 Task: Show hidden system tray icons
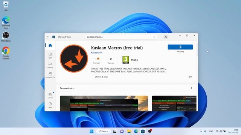(201, 131)
